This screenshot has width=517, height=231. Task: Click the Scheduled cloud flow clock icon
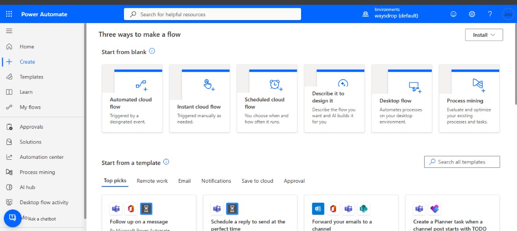click(x=276, y=85)
